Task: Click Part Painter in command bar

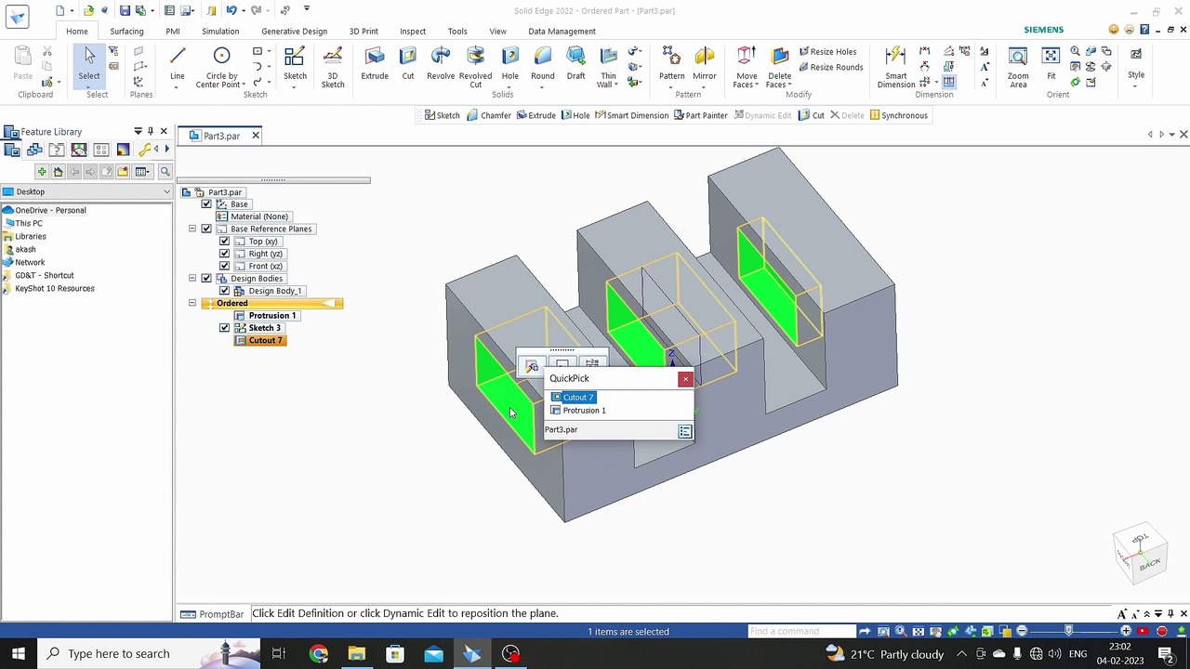Action: tap(701, 115)
